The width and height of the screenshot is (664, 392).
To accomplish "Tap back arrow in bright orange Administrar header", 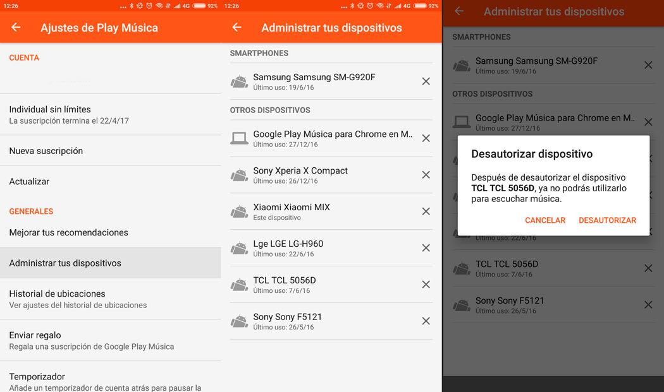I will click(237, 28).
